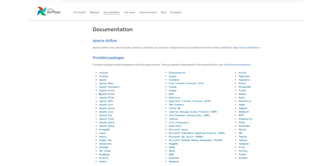Open the Databricks provider link
Viewport: 332px width, 166px height.
[106, 144]
